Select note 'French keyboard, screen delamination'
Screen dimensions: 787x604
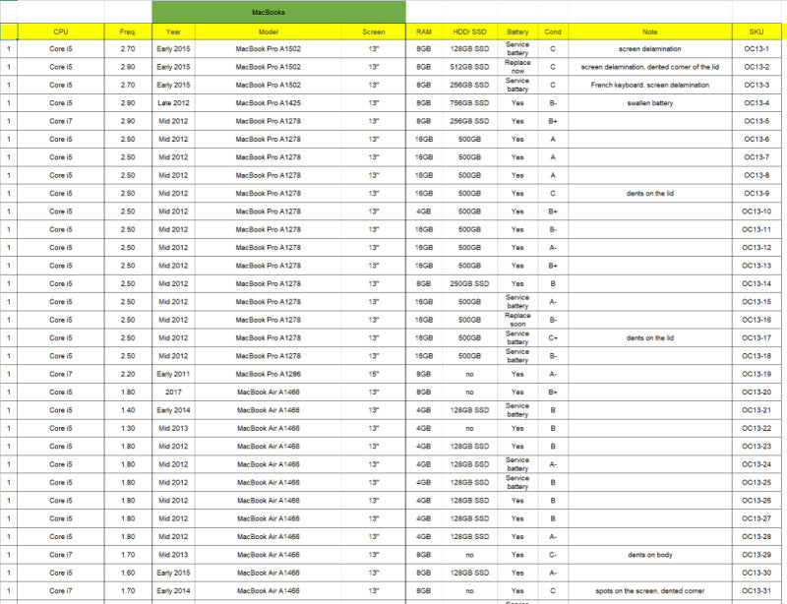[650, 85]
